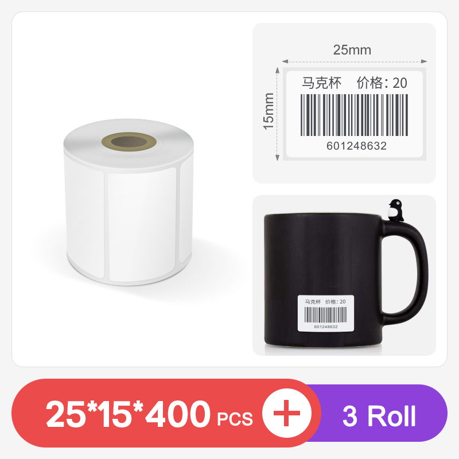Click the 25mm width dimension text
Image resolution: width=459 pixels, height=459 pixels.
click(x=352, y=50)
